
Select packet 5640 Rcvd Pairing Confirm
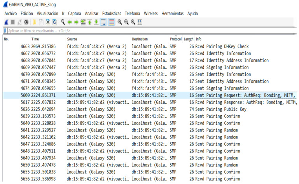(150, 123)
